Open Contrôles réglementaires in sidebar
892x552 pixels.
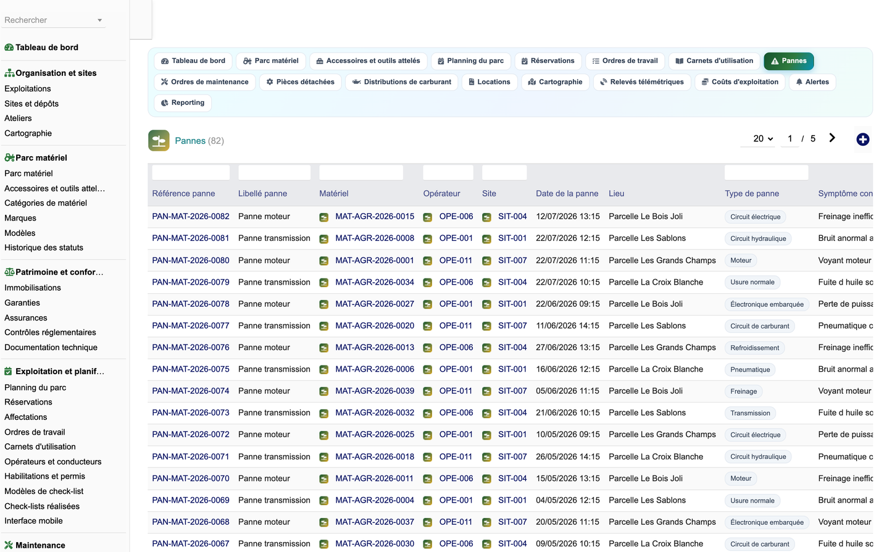coord(50,333)
